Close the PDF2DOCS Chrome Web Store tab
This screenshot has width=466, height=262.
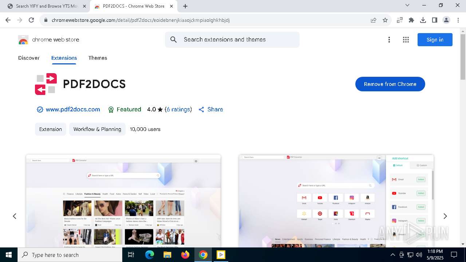pos(171,6)
